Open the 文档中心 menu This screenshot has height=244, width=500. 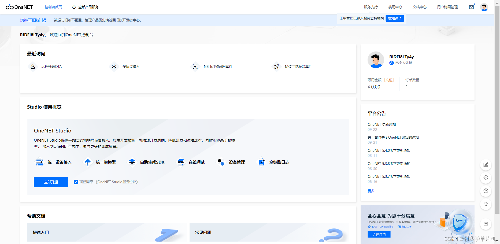(x=420, y=7)
